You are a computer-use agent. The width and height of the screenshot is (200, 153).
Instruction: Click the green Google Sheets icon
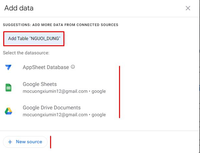pyautogui.click(x=8, y=88)
